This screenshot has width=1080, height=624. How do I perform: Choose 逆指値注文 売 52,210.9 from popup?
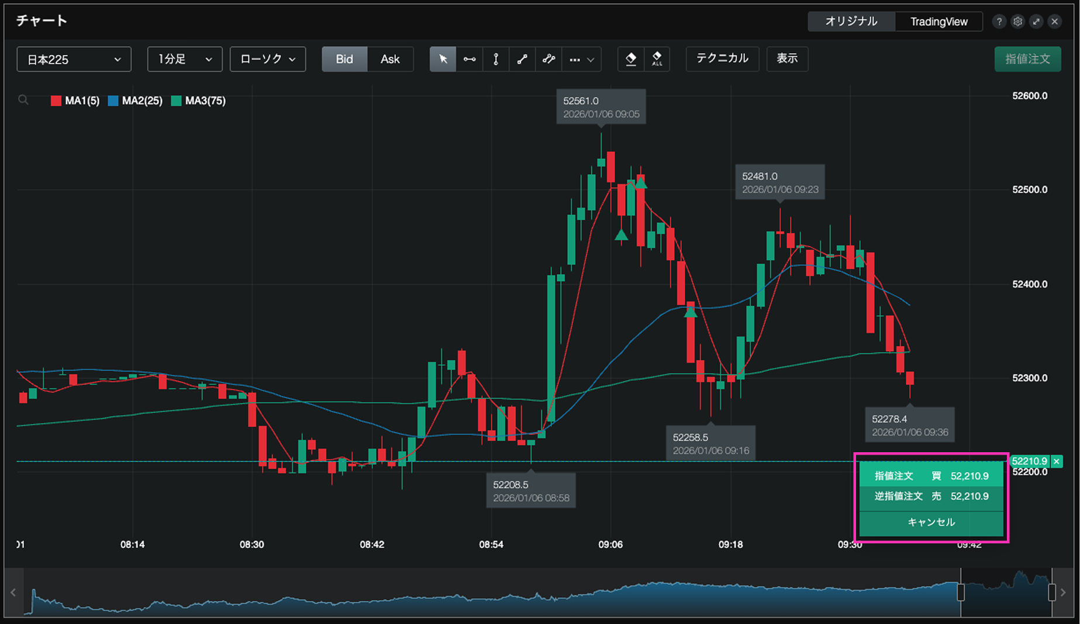point(931,496)
